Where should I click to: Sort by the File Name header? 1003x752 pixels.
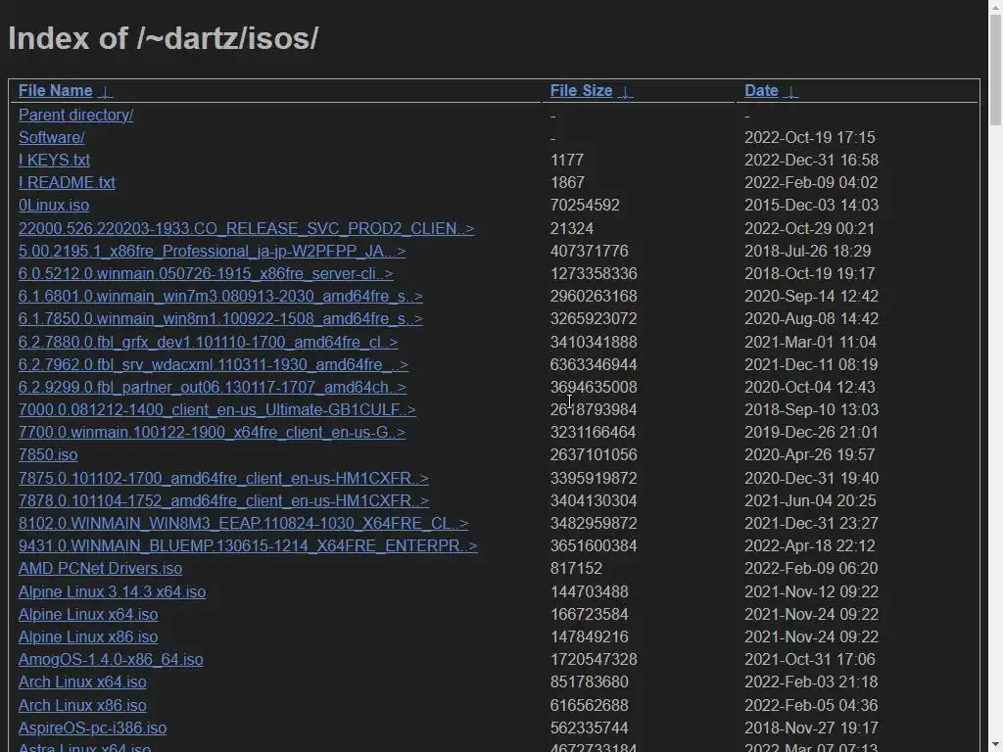(56, 91)
